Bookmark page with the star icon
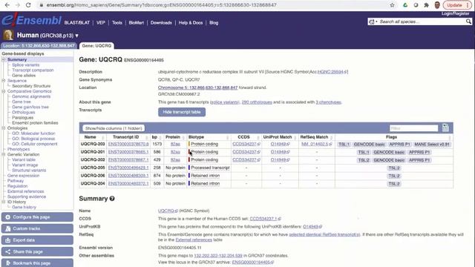This screenshot has height=267, width=475. point(393,5)
